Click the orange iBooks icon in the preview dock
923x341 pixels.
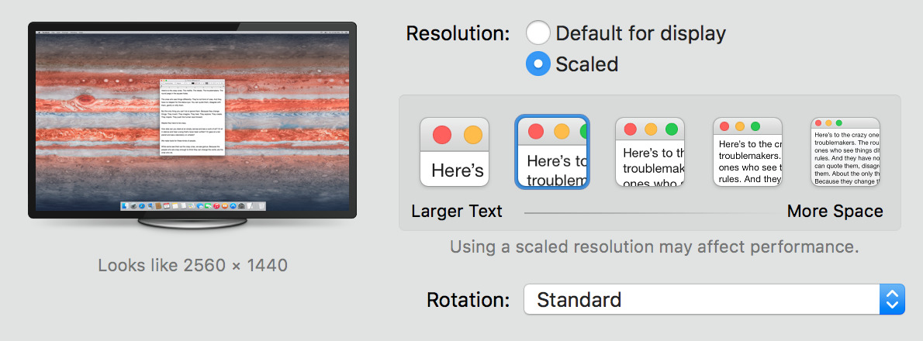[225, 206]
